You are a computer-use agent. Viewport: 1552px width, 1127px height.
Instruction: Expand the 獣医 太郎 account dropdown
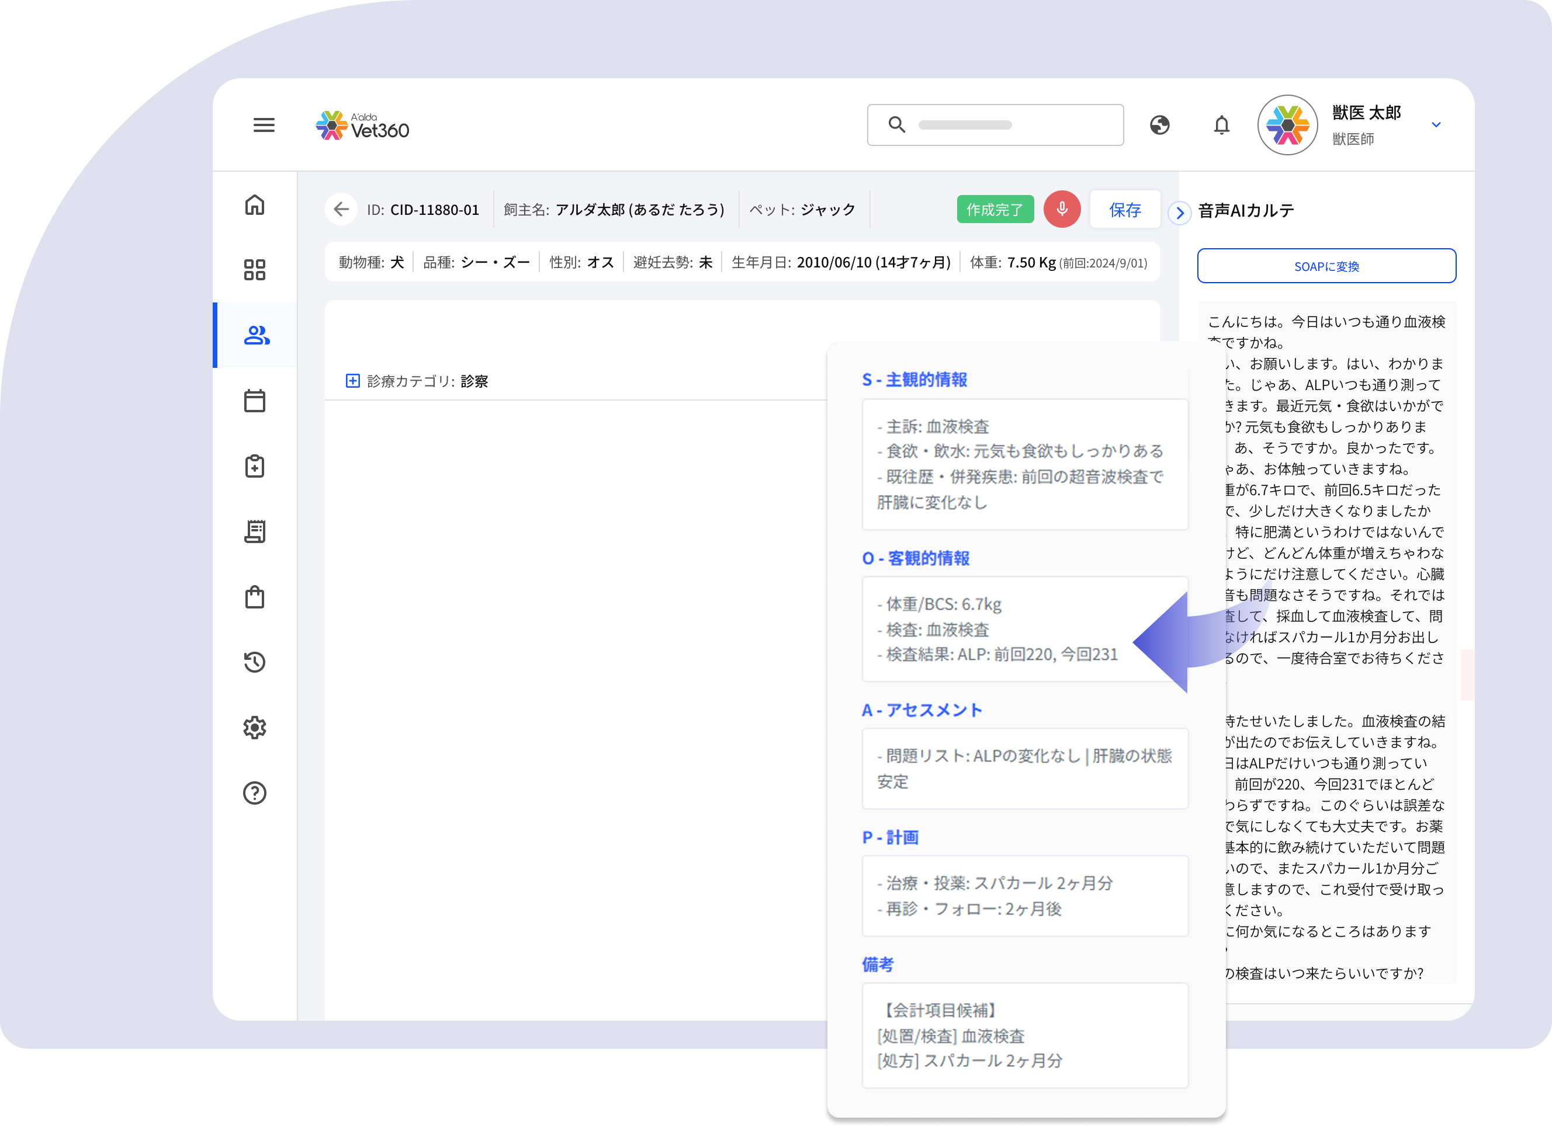pyautogui.click(x=1436, y=124)
